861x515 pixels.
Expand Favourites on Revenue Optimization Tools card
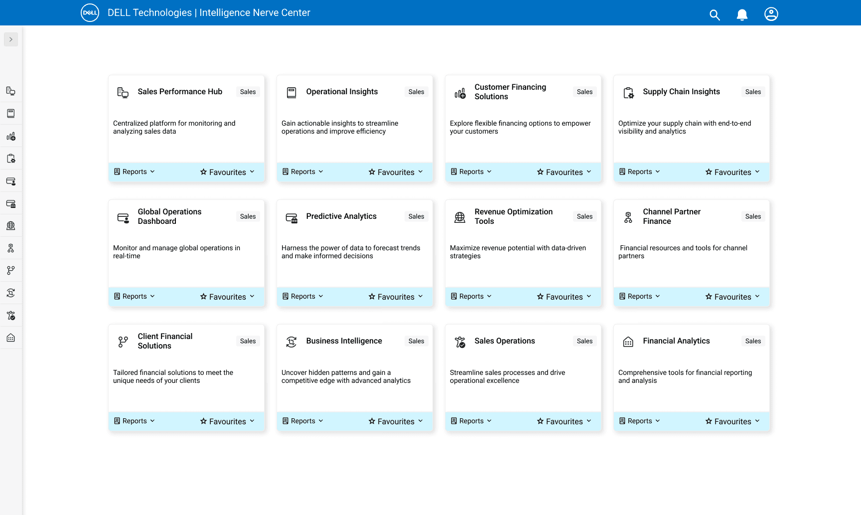[565, 297]
